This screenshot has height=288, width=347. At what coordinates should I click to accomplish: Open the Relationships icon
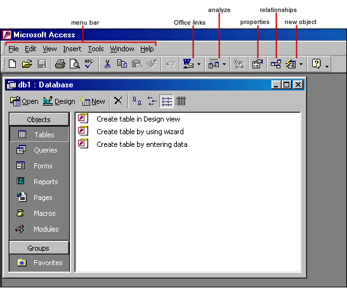tap(276, 64)
